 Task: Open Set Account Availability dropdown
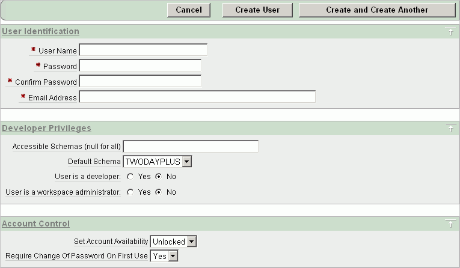pyautogui.click(x=173, y=242)
